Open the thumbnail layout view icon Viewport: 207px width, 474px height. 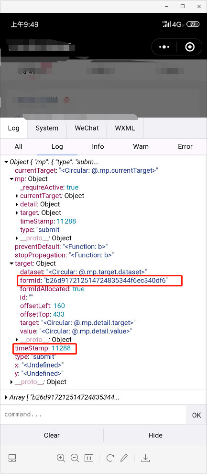click(12, 458)
